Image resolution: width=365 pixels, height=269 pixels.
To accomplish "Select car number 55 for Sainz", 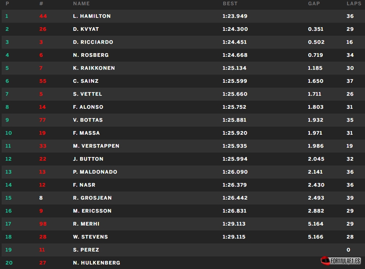I will click(x=43, y=81).
